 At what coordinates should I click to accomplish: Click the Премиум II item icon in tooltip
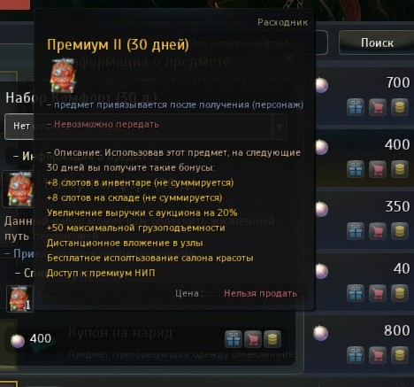coord(63,76)
